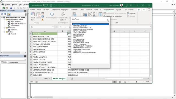Click the share icon in Excel ribbon

coord(139,10)
